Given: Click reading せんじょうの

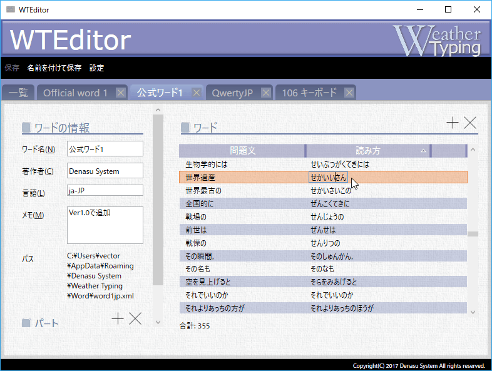Looking at the screenshot, I should (x=327, y=216).
